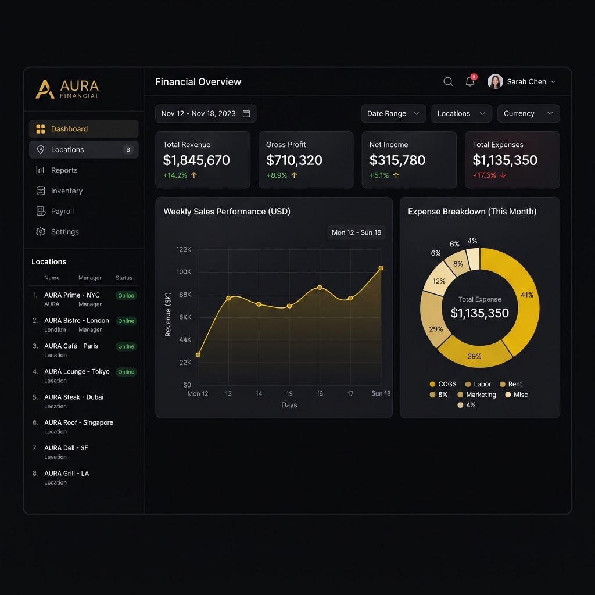The width and height of the screenshot is (595, 595).
Task: Click the AURA Financial logo
Action: point(67,89)
